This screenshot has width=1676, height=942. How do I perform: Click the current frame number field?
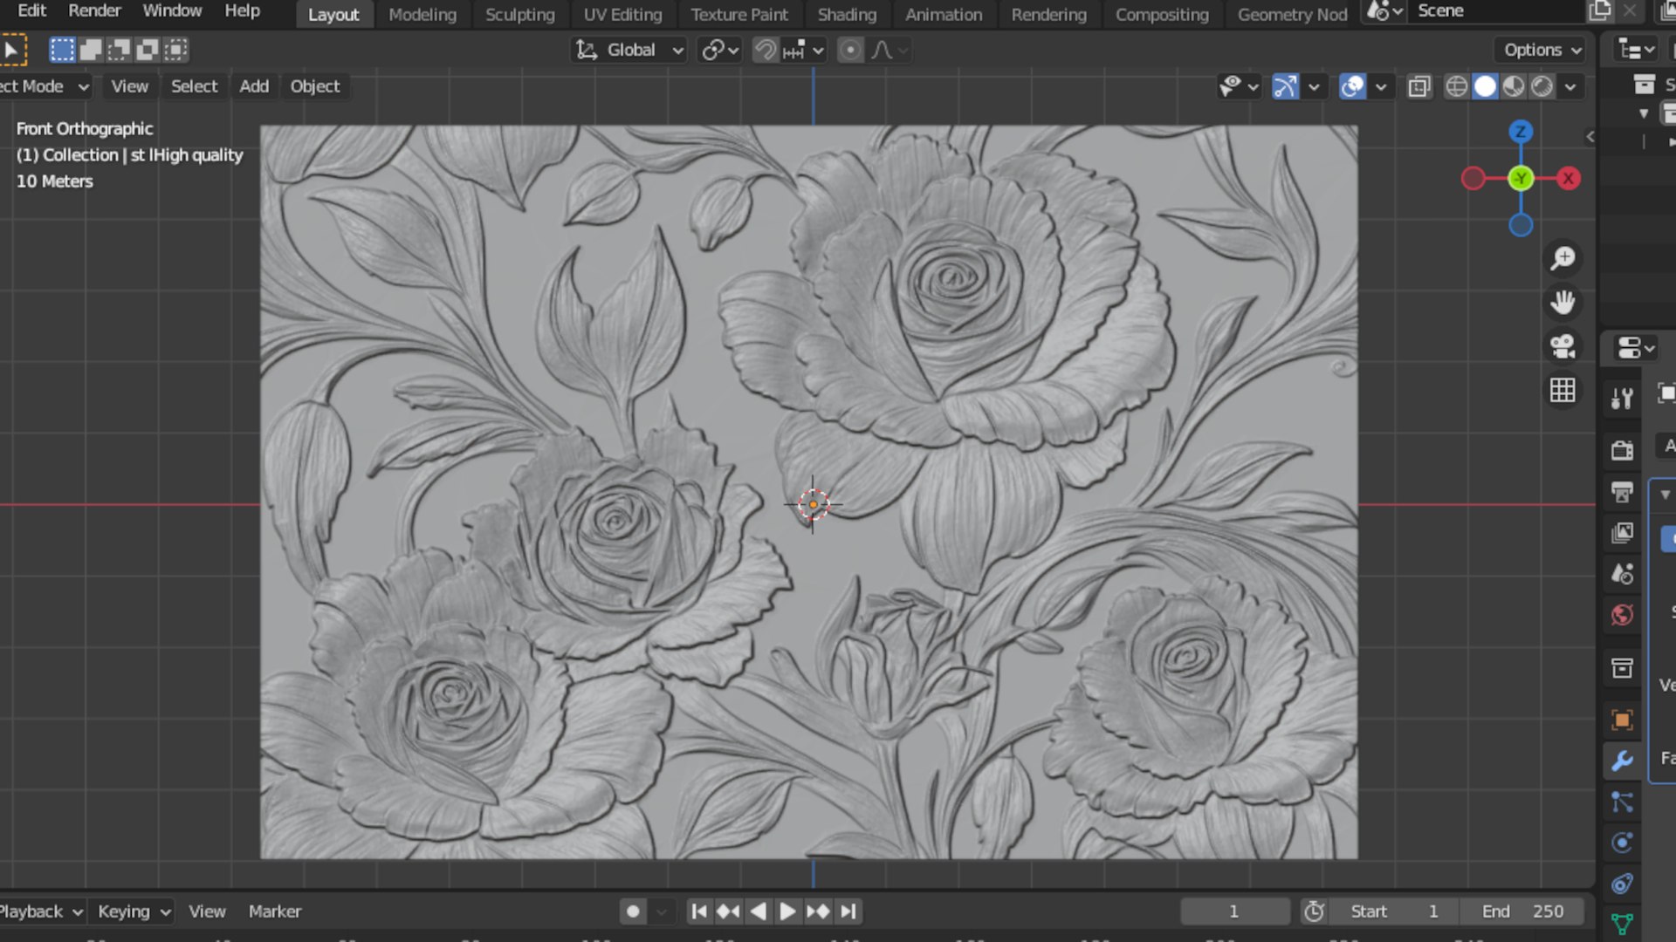point(1234,911)
